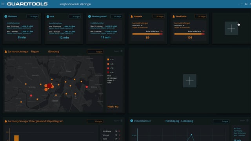The image size is (251, 141).
Task: Click the >50 dark red legend swatch
Action: click(108, 72)
